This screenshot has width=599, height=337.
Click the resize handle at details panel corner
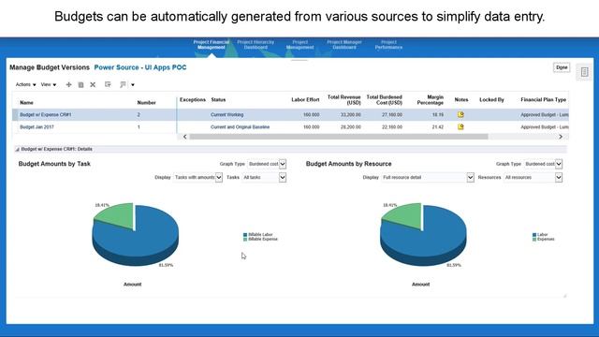tap(564, 296)
